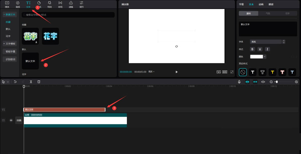301x154 pixels.
Task: Open the color swatch dropdown arrow
Action: (265, 57)
